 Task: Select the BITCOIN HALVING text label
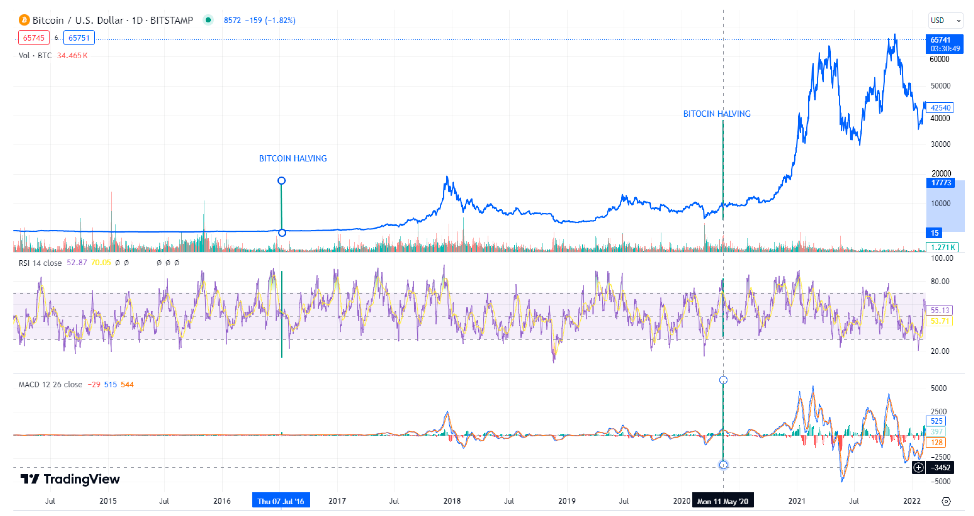tap(293, 158)
